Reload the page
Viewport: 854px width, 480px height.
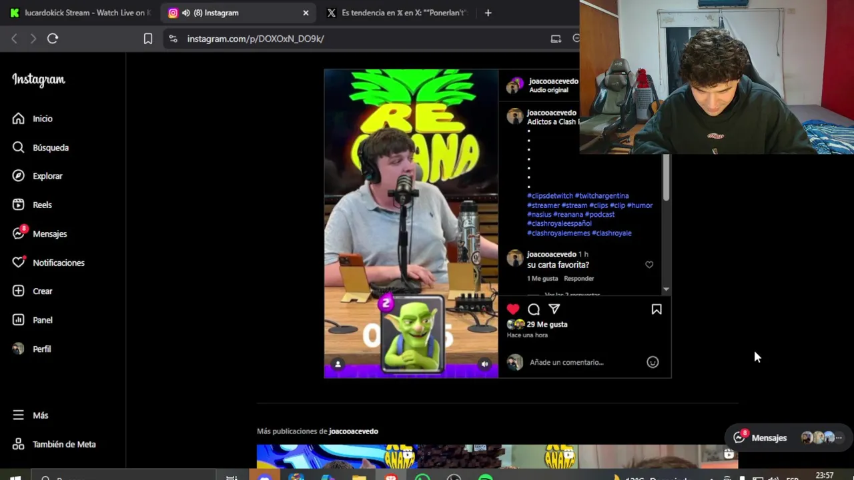tap(53, 39)
